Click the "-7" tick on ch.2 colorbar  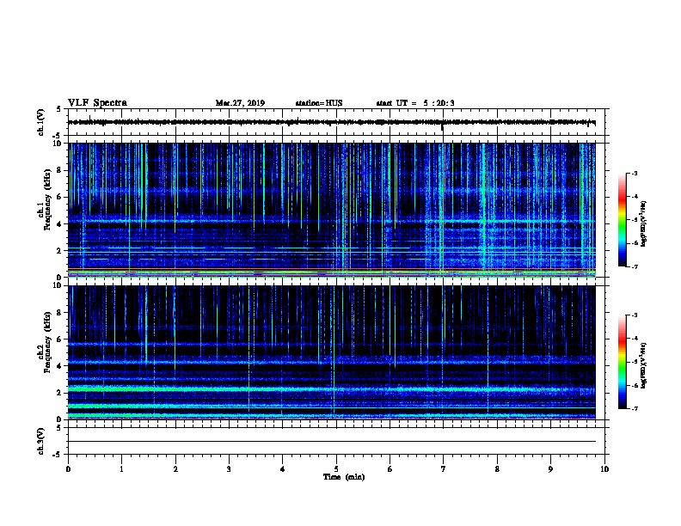[x=634, y=408]
